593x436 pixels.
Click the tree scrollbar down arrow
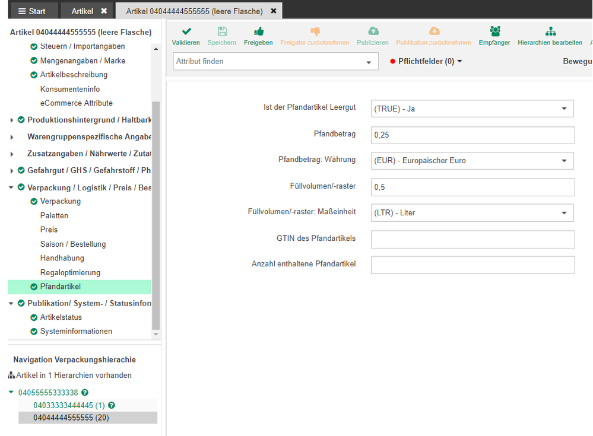click(156, 335)
